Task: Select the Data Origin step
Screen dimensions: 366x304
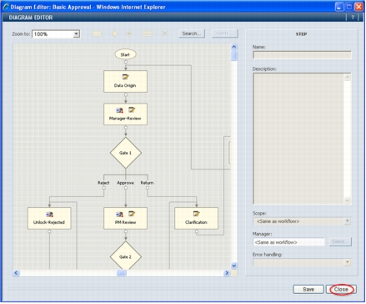Action: point(125,81)
